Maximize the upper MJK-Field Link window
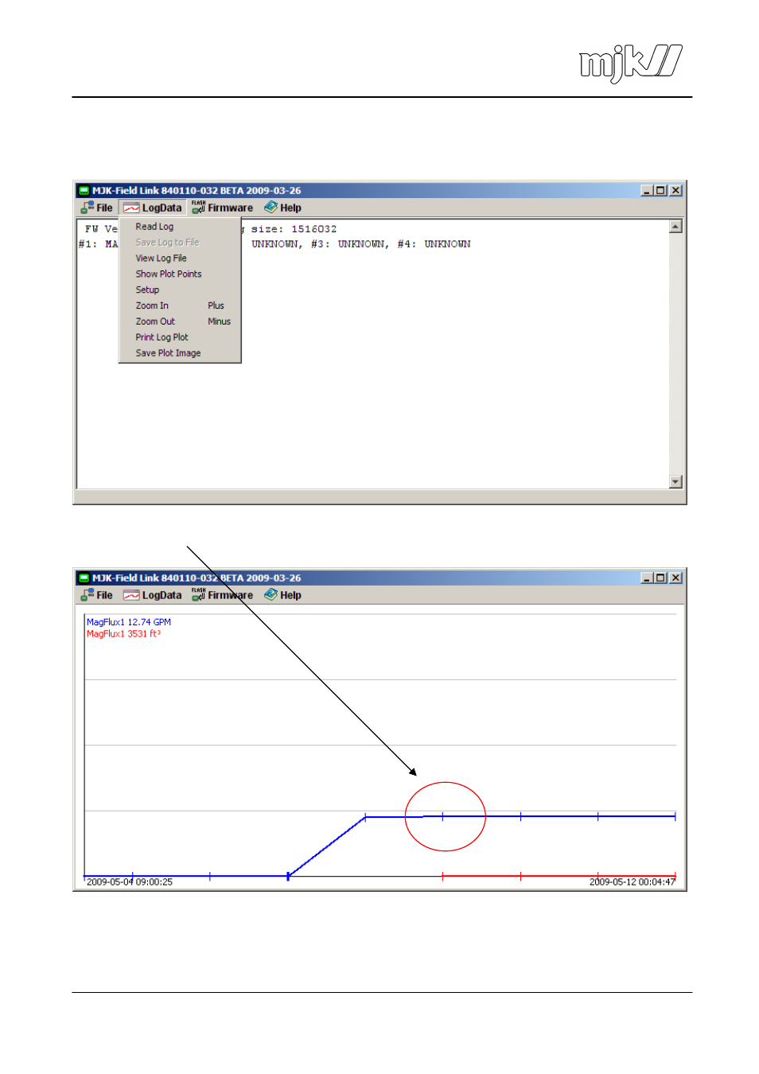 (x=661, y=191)
